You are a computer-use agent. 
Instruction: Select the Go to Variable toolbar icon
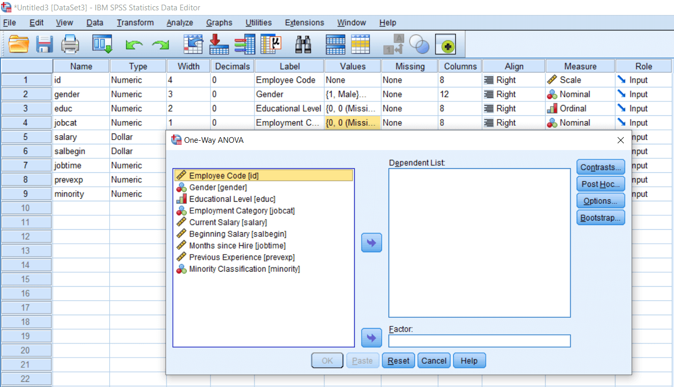pos(219,44)
